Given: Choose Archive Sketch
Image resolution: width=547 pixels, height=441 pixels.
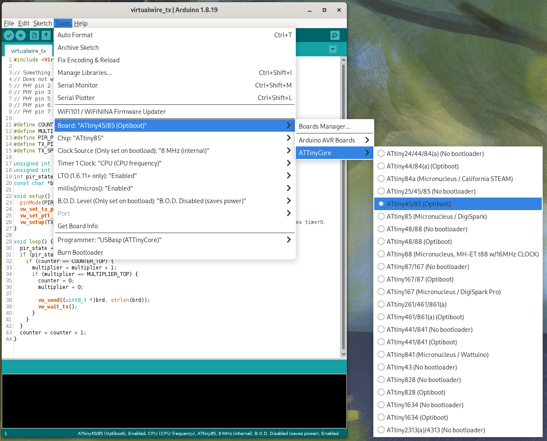Looking at the screenshot, I should tap(175, 48).
